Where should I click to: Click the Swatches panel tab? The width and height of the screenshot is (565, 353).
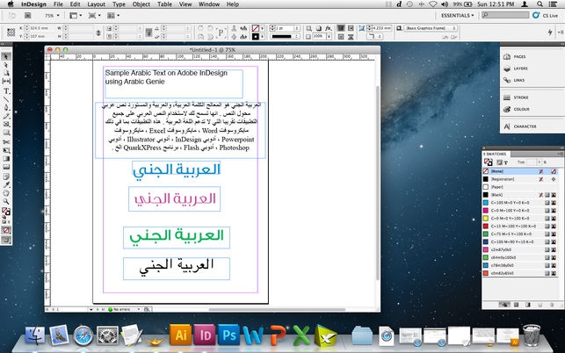495,154
